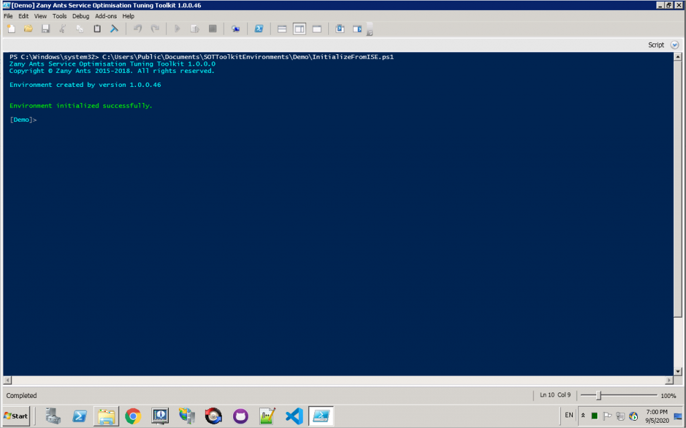Screen dimensions: 686x428
Task: Open the Tools menu
Action: click(60, 16)
